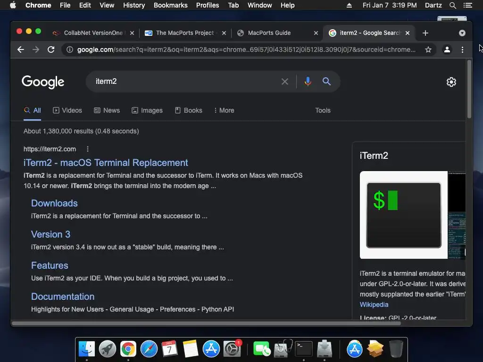
Task: Open iTerm2 - macOS Terminal Replacement result
Action: click(x=106, y=163)
